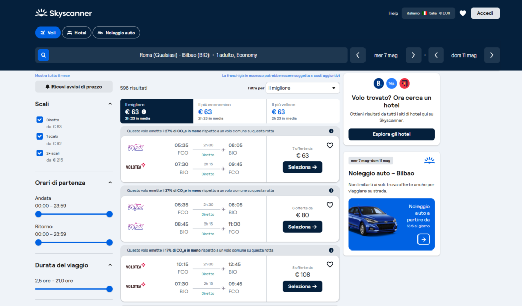The image size is (522, 306).
Task: Click the blue car rental banner image
Action: 391,224
